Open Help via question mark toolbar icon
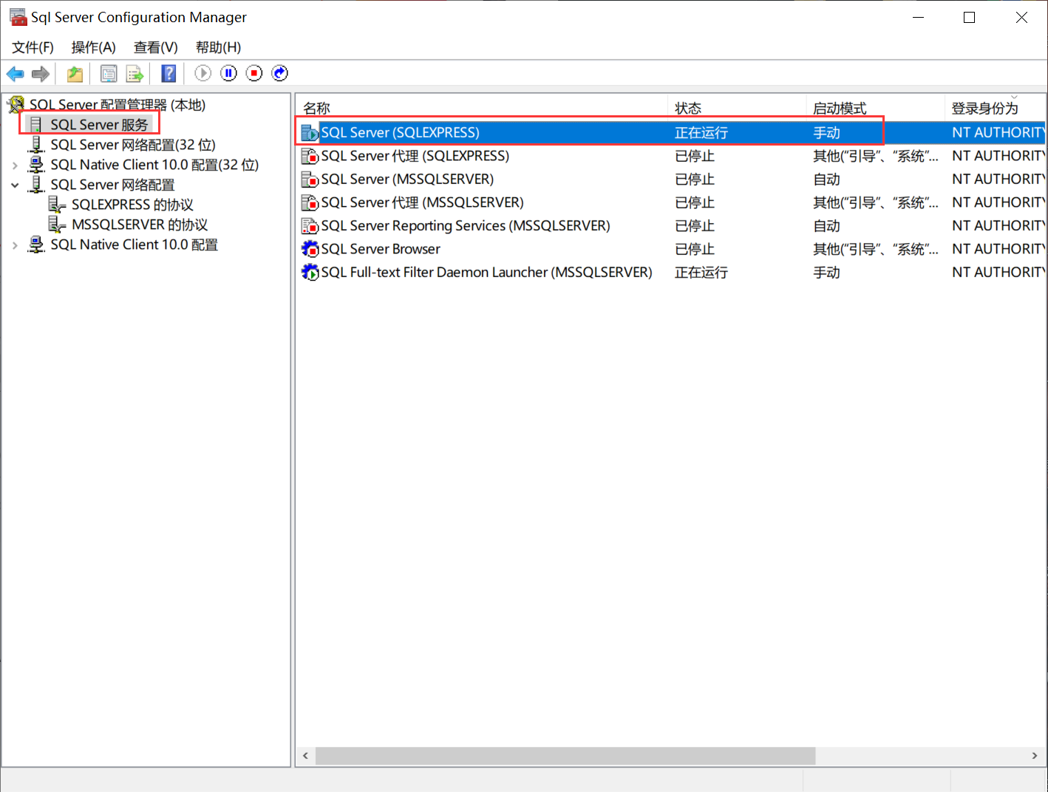Screen dimensions: 1048x792 (x=169, y=72)
